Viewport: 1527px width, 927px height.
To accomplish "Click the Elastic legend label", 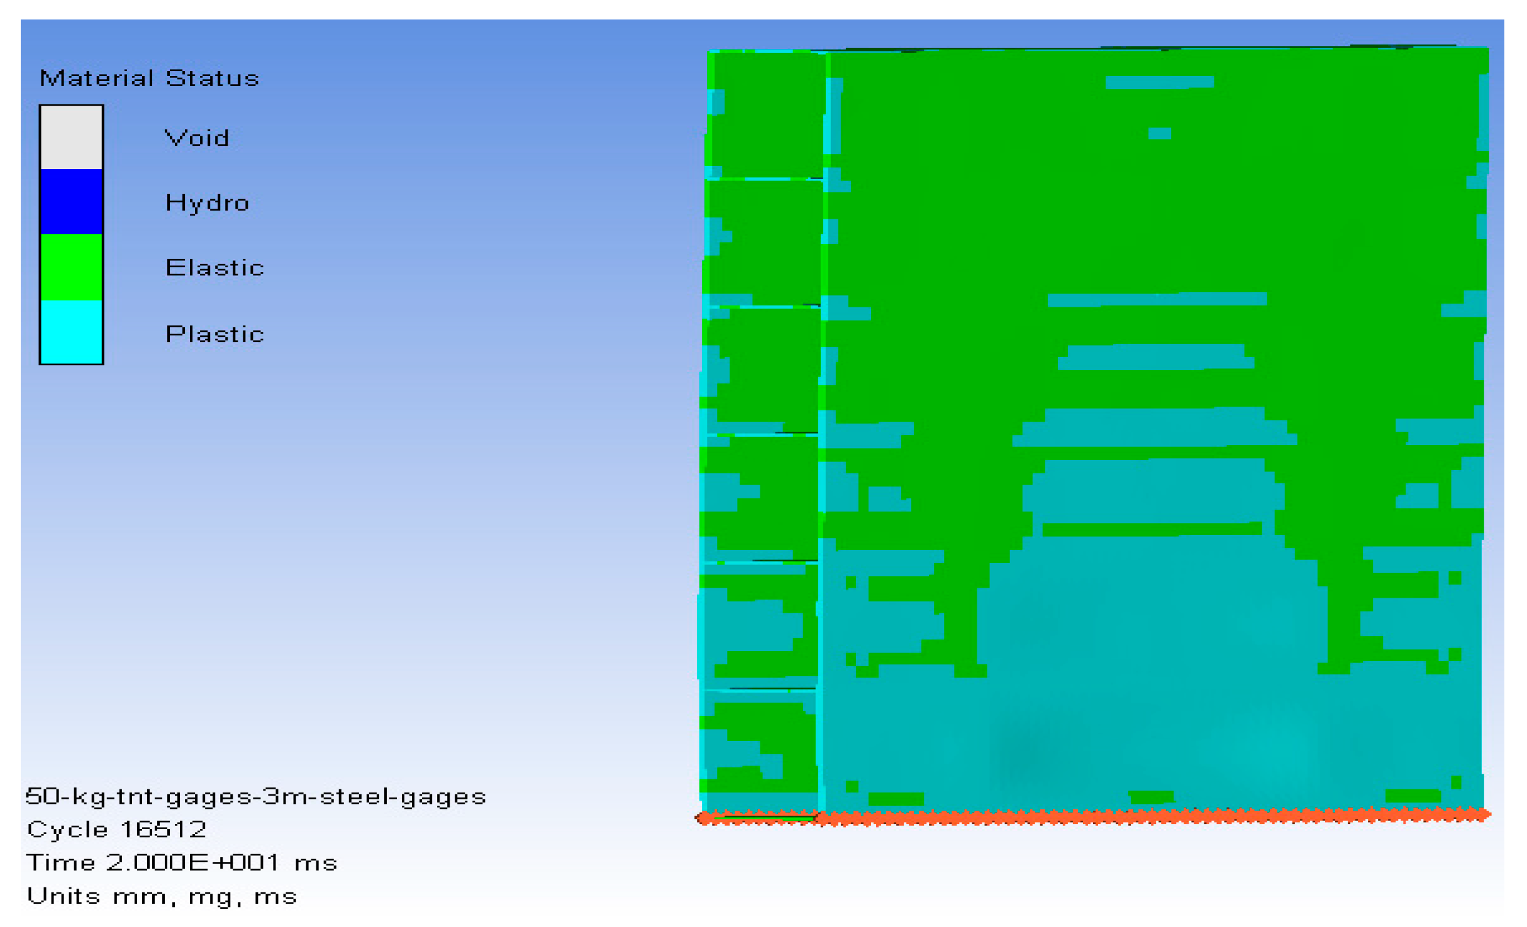I will tap(214, 268).
